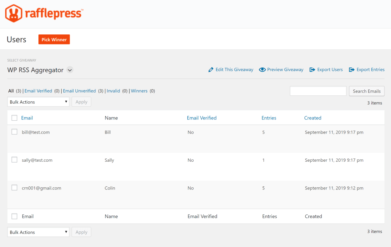Click the bill@test.com email cell

[36, 132]
